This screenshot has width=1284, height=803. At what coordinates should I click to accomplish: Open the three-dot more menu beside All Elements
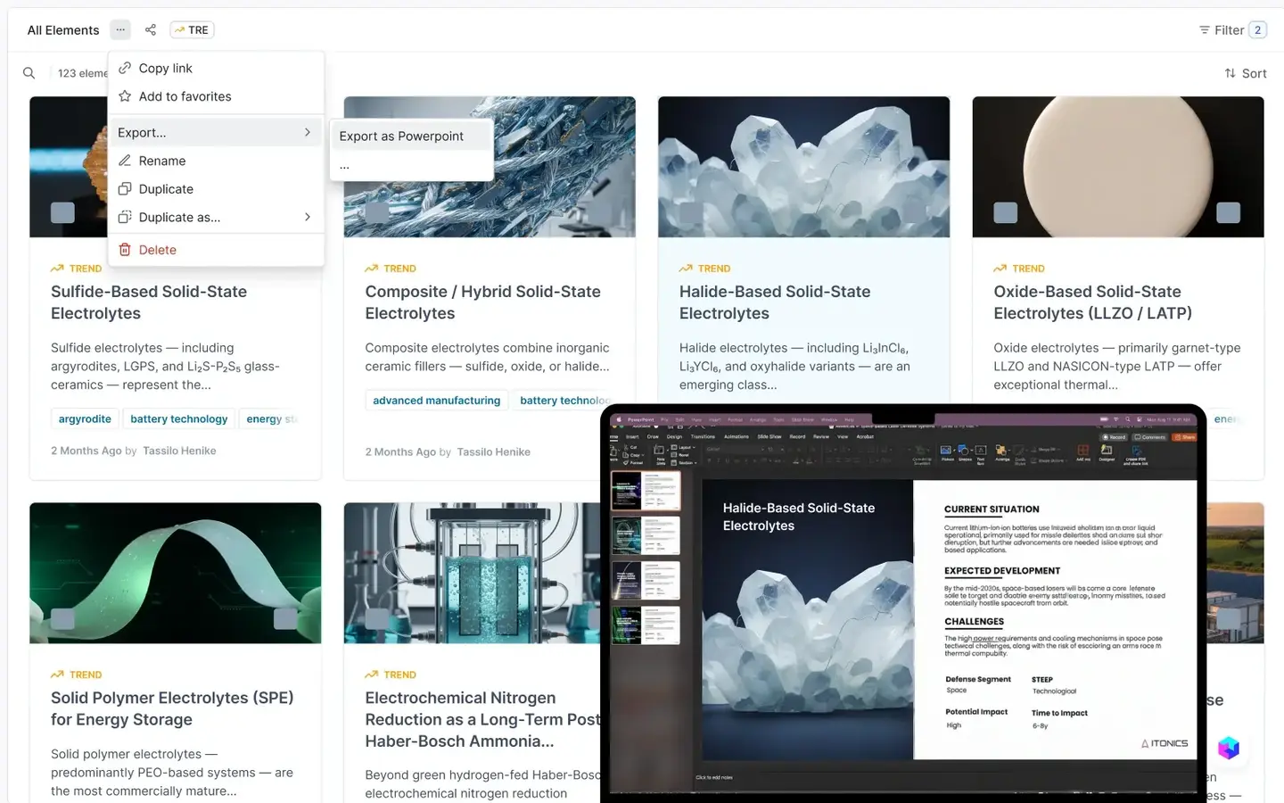coord(120,29)
